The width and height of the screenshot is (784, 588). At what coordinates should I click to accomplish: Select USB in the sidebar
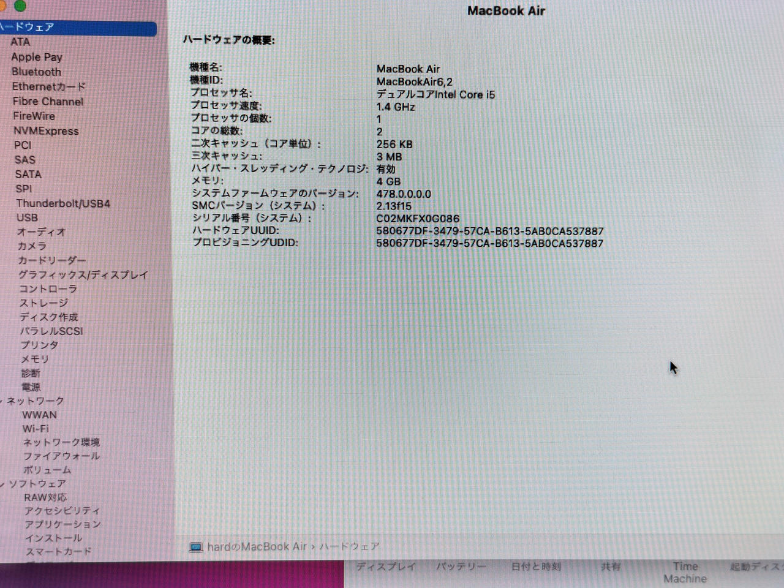tap(27, 217)
